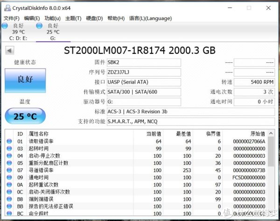The height and width of the screenshot is (221, 280).
Task: Click the interface field UASP (Serial ATA)
Action: pos(144,82)
